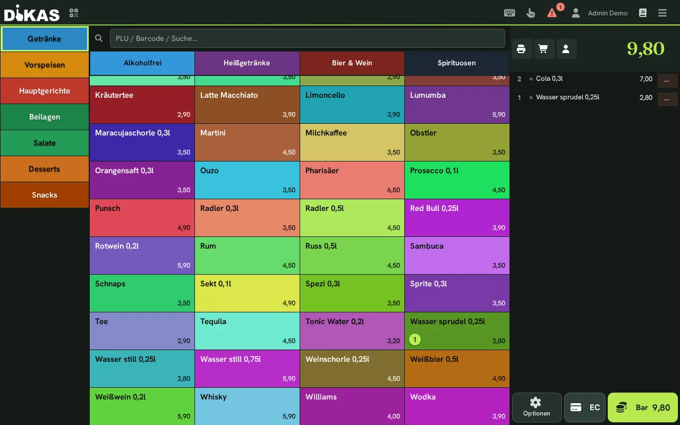Add Red Bull 0,25l to order
680x425 pixels.
457,218
